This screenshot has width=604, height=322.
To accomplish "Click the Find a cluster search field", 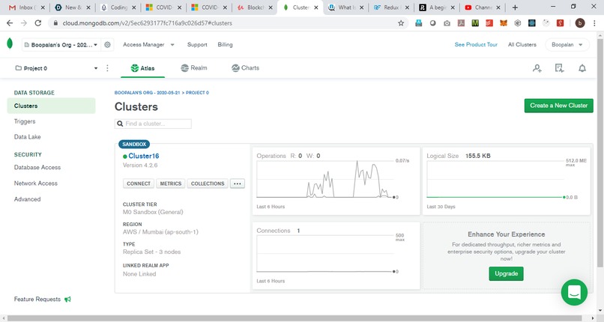I will pos(153,124).
